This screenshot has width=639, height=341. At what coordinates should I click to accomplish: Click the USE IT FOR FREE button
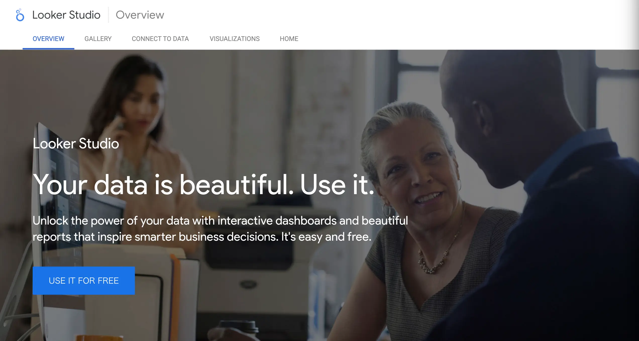coord(84,281)
